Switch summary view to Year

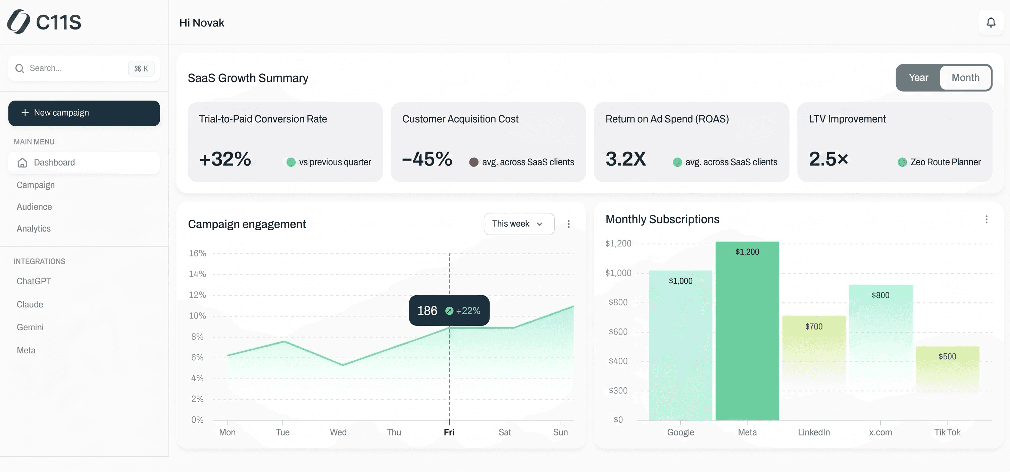[918, 77]
